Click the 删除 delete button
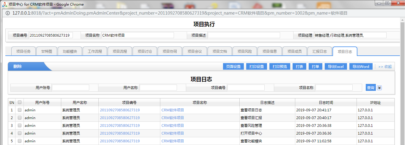 point(18,67)
